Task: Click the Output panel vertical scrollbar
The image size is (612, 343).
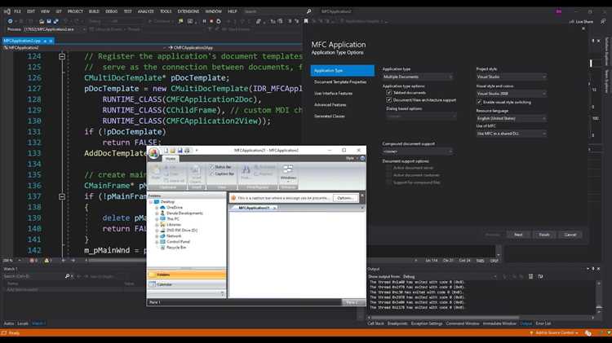Action: point(599,297)
